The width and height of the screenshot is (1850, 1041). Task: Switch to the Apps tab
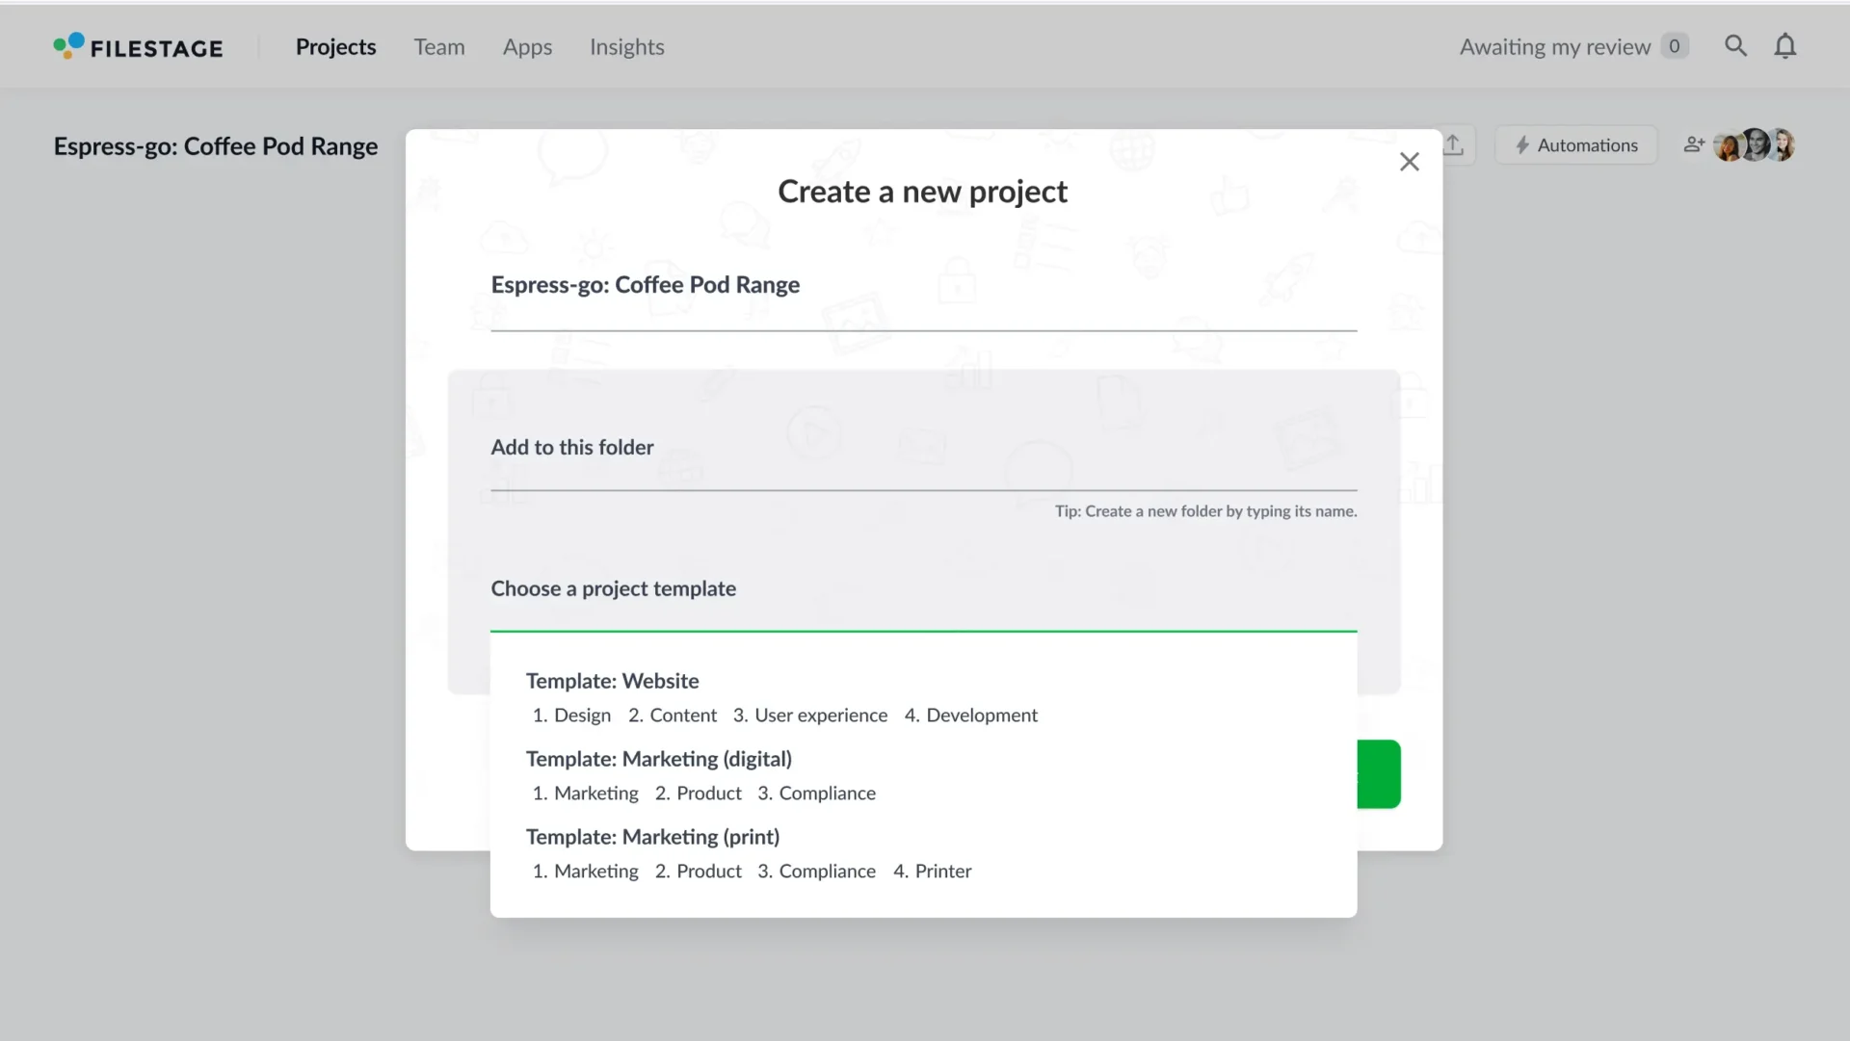point(527,47)
